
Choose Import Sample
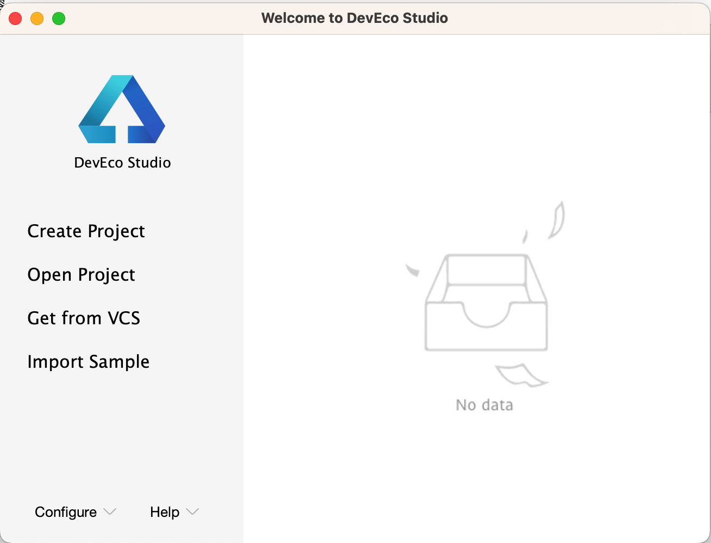pyautogui.click(x=88, y=362)
